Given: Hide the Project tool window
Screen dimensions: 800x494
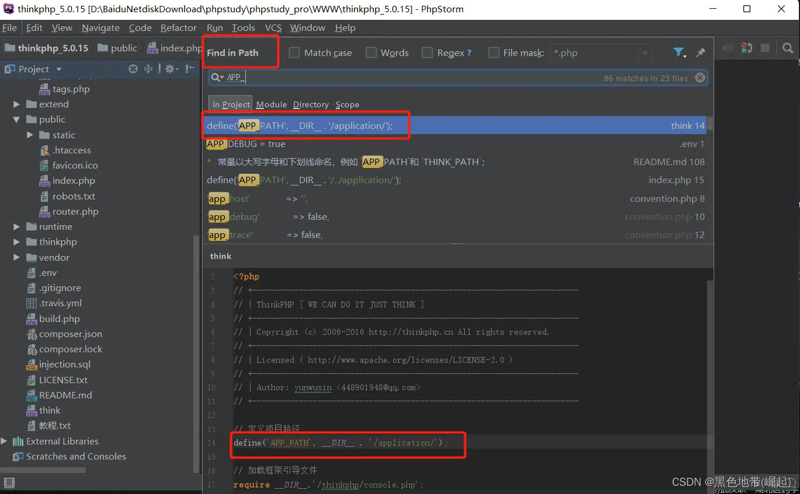Looking at the screenshot, I should coord(190,69).
